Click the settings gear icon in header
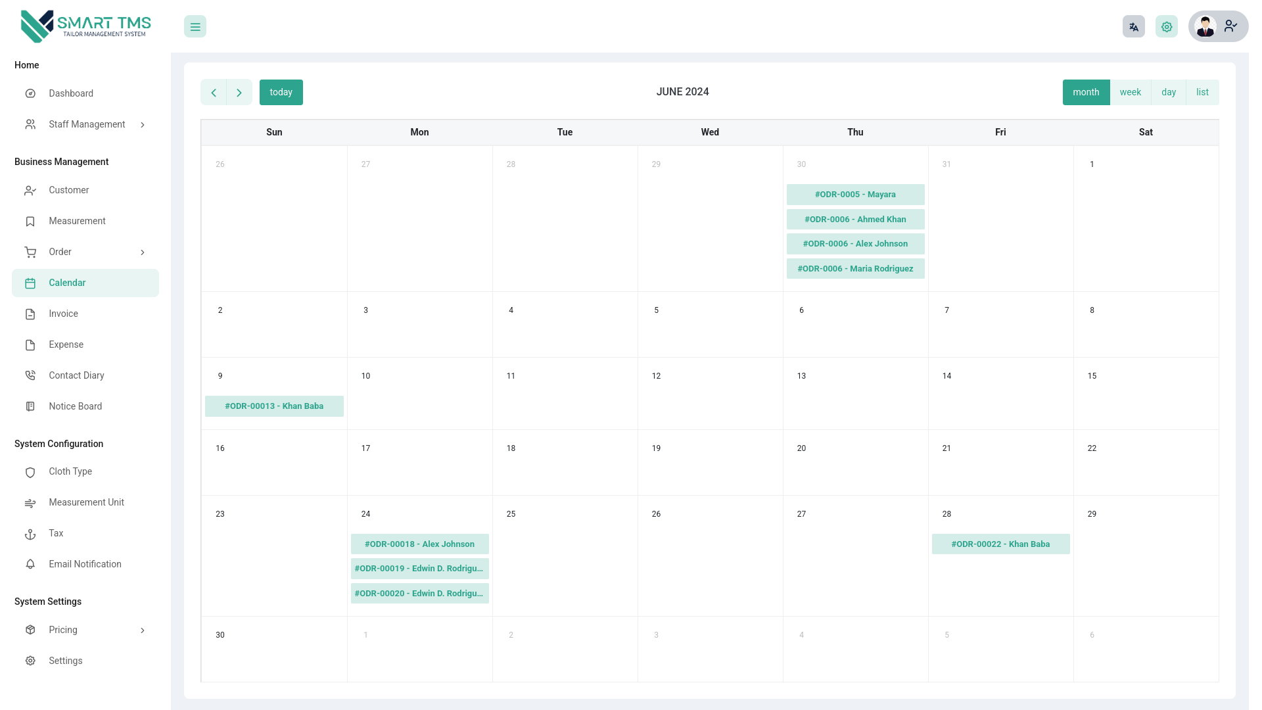 [1167, 26]
